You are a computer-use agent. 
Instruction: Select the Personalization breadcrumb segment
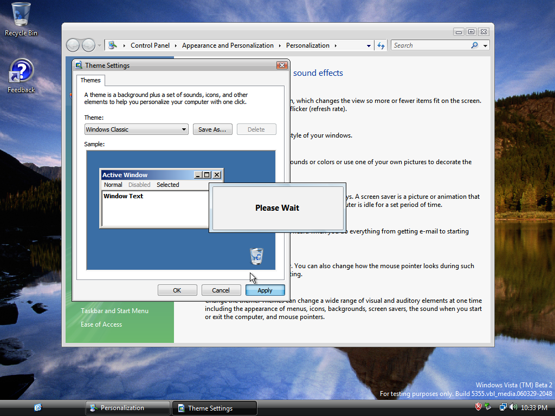click(308, 45)
